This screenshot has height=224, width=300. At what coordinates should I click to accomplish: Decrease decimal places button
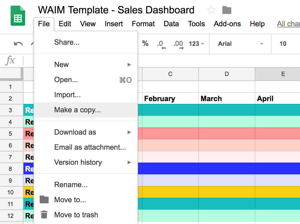[161, 44]
